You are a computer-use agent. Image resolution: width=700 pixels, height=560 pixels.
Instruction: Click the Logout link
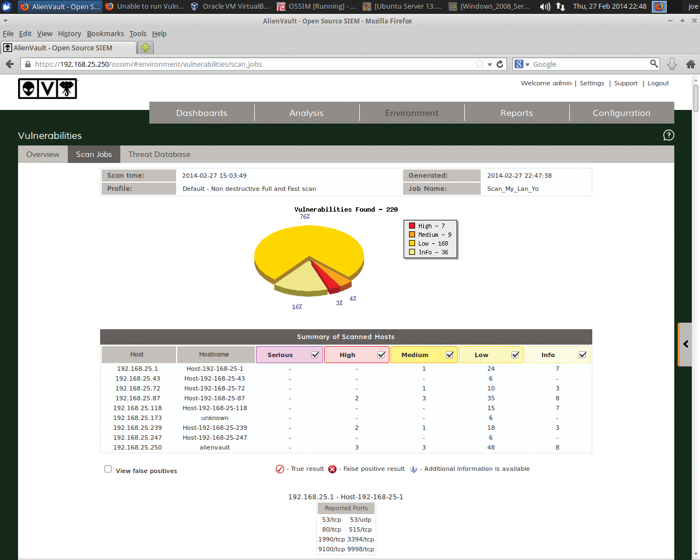coord(658,83)
